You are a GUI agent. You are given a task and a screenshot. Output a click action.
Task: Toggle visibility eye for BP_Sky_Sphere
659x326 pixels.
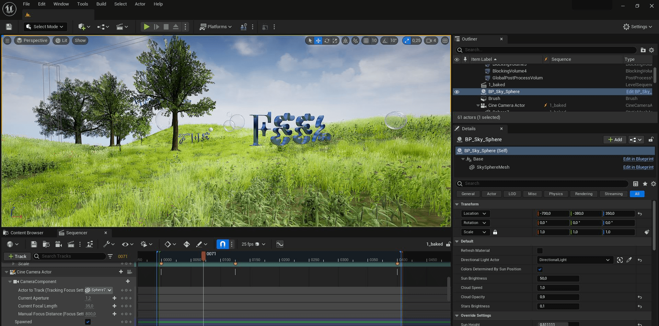click(x=456, y=92)
